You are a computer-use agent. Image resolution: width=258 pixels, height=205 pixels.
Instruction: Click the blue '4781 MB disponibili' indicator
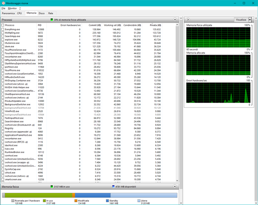pyautogui.click(x=113, y=186)
